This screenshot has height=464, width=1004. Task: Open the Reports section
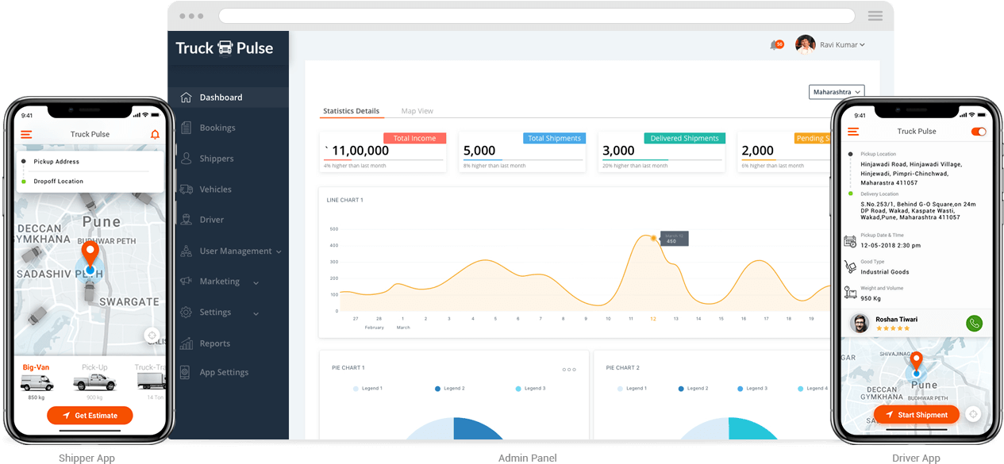point(217,343)
